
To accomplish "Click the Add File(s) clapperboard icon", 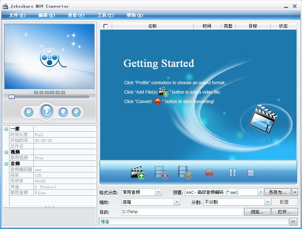I will click(x=138, y=172).
